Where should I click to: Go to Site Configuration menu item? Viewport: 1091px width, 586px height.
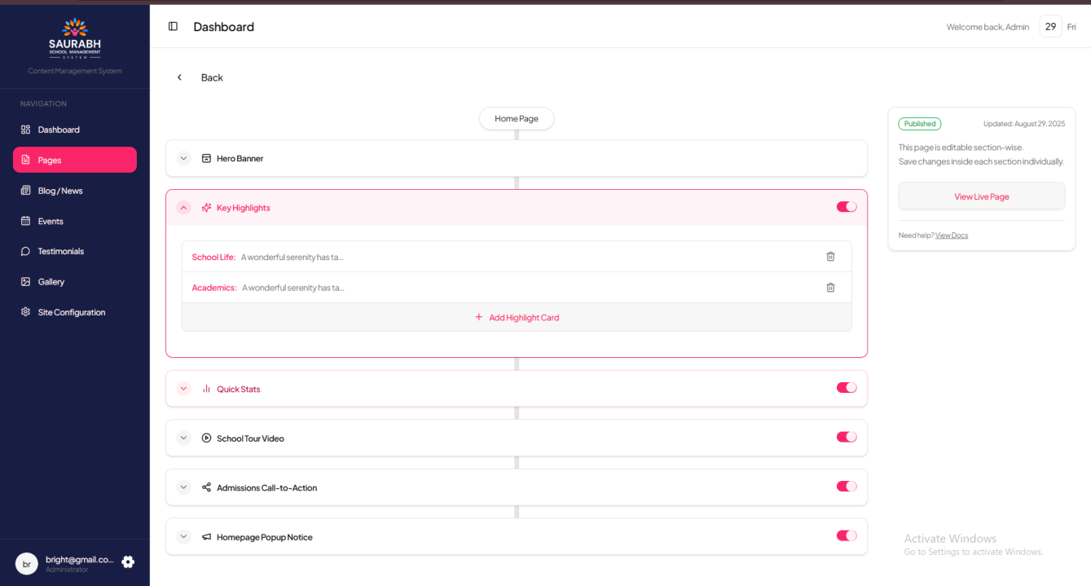72,312
